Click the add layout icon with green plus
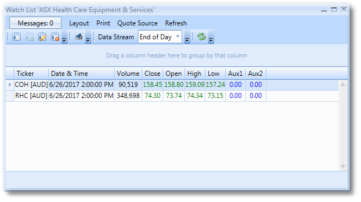Screen dimensions: 361x202 29,37
